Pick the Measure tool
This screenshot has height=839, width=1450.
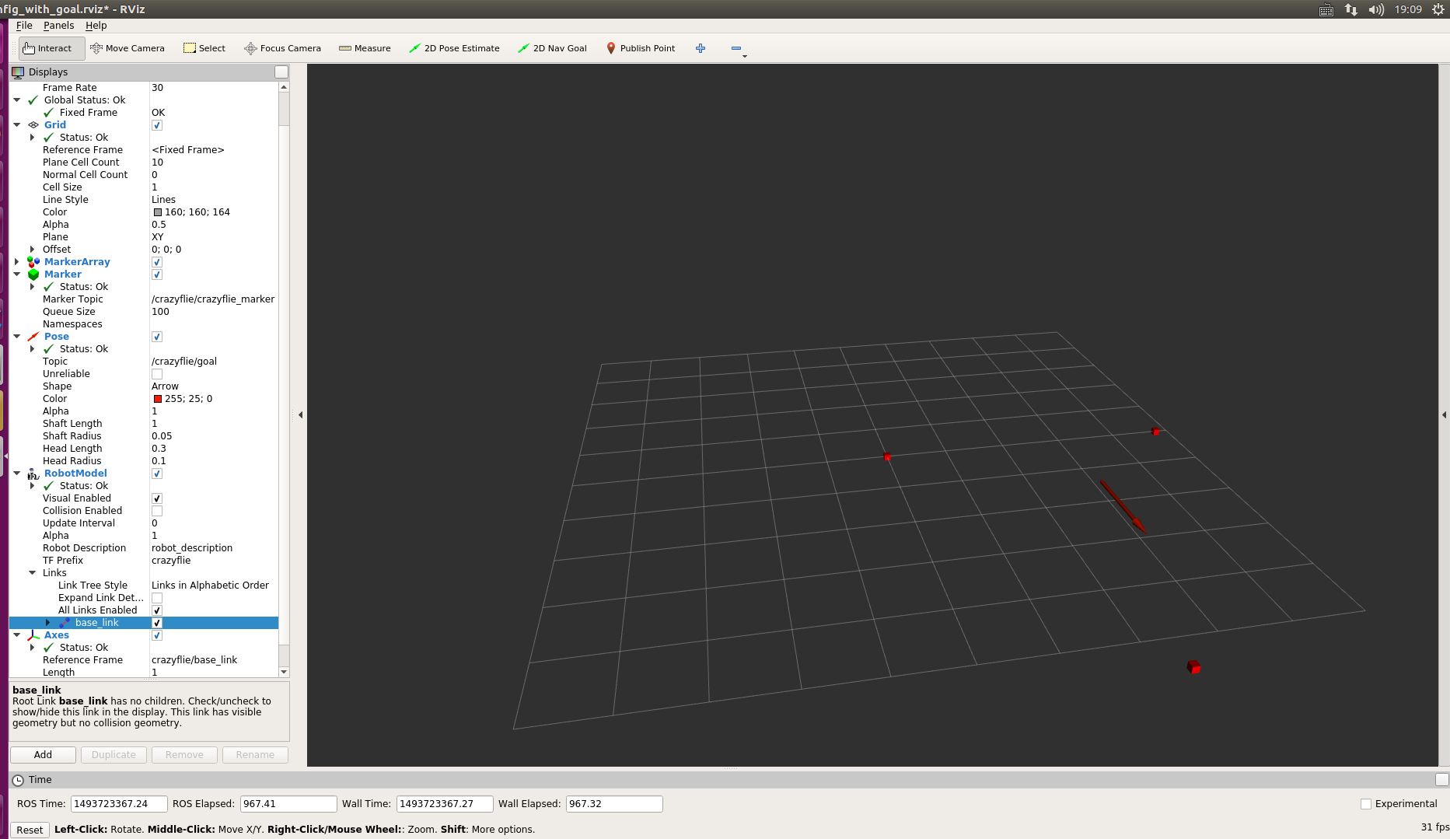[365, 48]
